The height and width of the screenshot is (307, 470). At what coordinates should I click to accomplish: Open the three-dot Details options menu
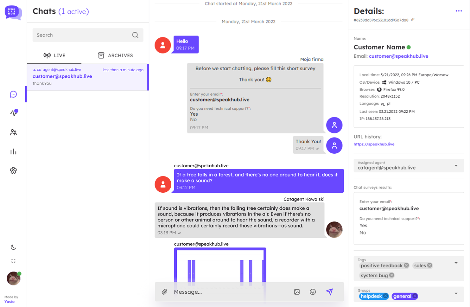coord(459,11)
